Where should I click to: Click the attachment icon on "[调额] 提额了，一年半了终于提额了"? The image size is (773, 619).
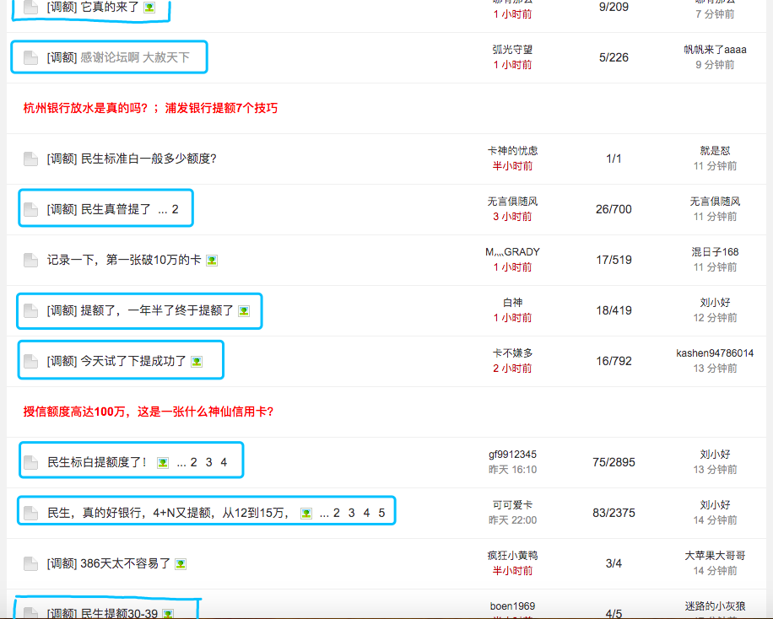pos(243,310)
